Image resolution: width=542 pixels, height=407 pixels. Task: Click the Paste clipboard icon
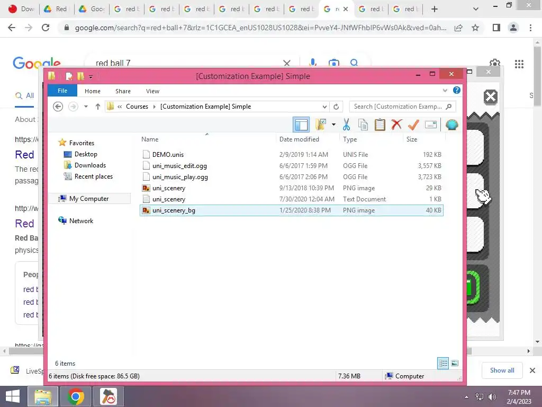[380, 125]
